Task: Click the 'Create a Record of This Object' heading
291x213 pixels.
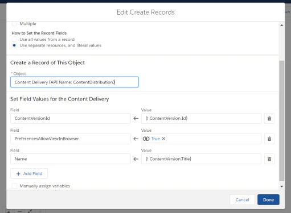Action: pos(47,62)
